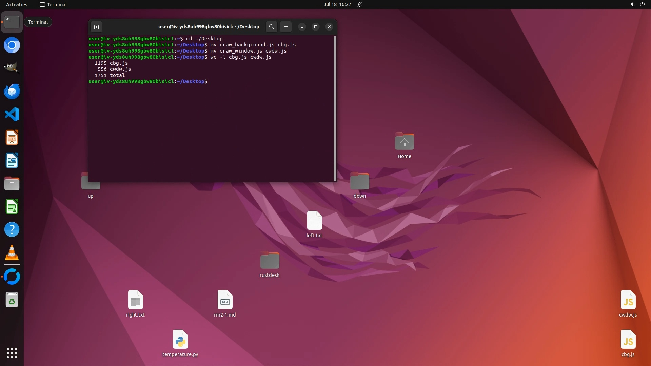Image resolution: width=651 pixels, height=366 pixels.
Task: Open the Terminal hamburger menu
Action: 286,27
